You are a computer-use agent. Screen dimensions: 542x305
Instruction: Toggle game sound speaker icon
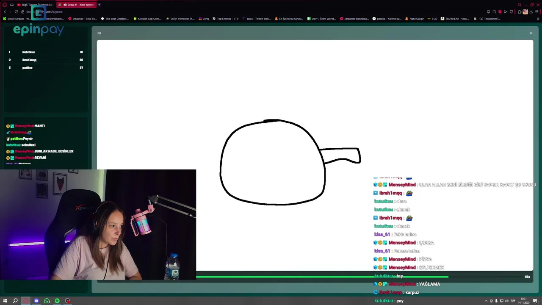[x=99, y=33]
